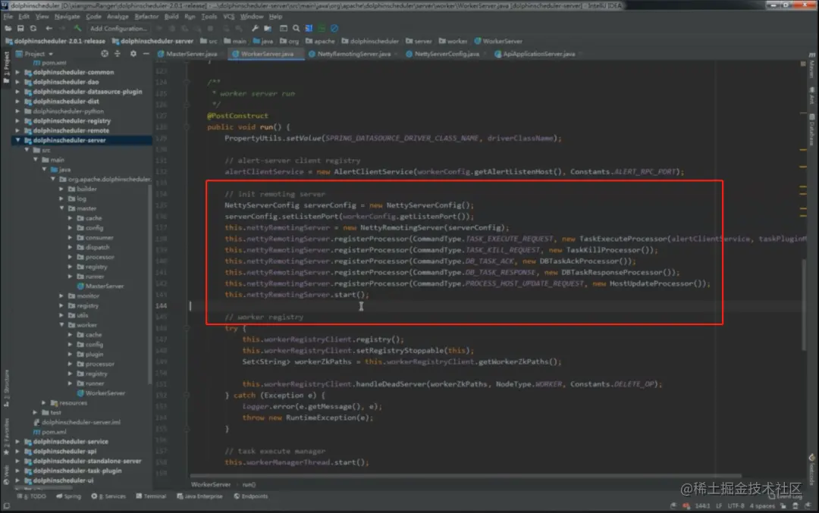Click the Search Everywhere magnifier icon
Screen dimensions: 819x513
(297, 28)
